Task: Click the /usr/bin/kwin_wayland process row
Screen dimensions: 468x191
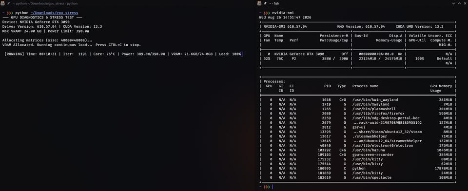Action: [357, 100]
